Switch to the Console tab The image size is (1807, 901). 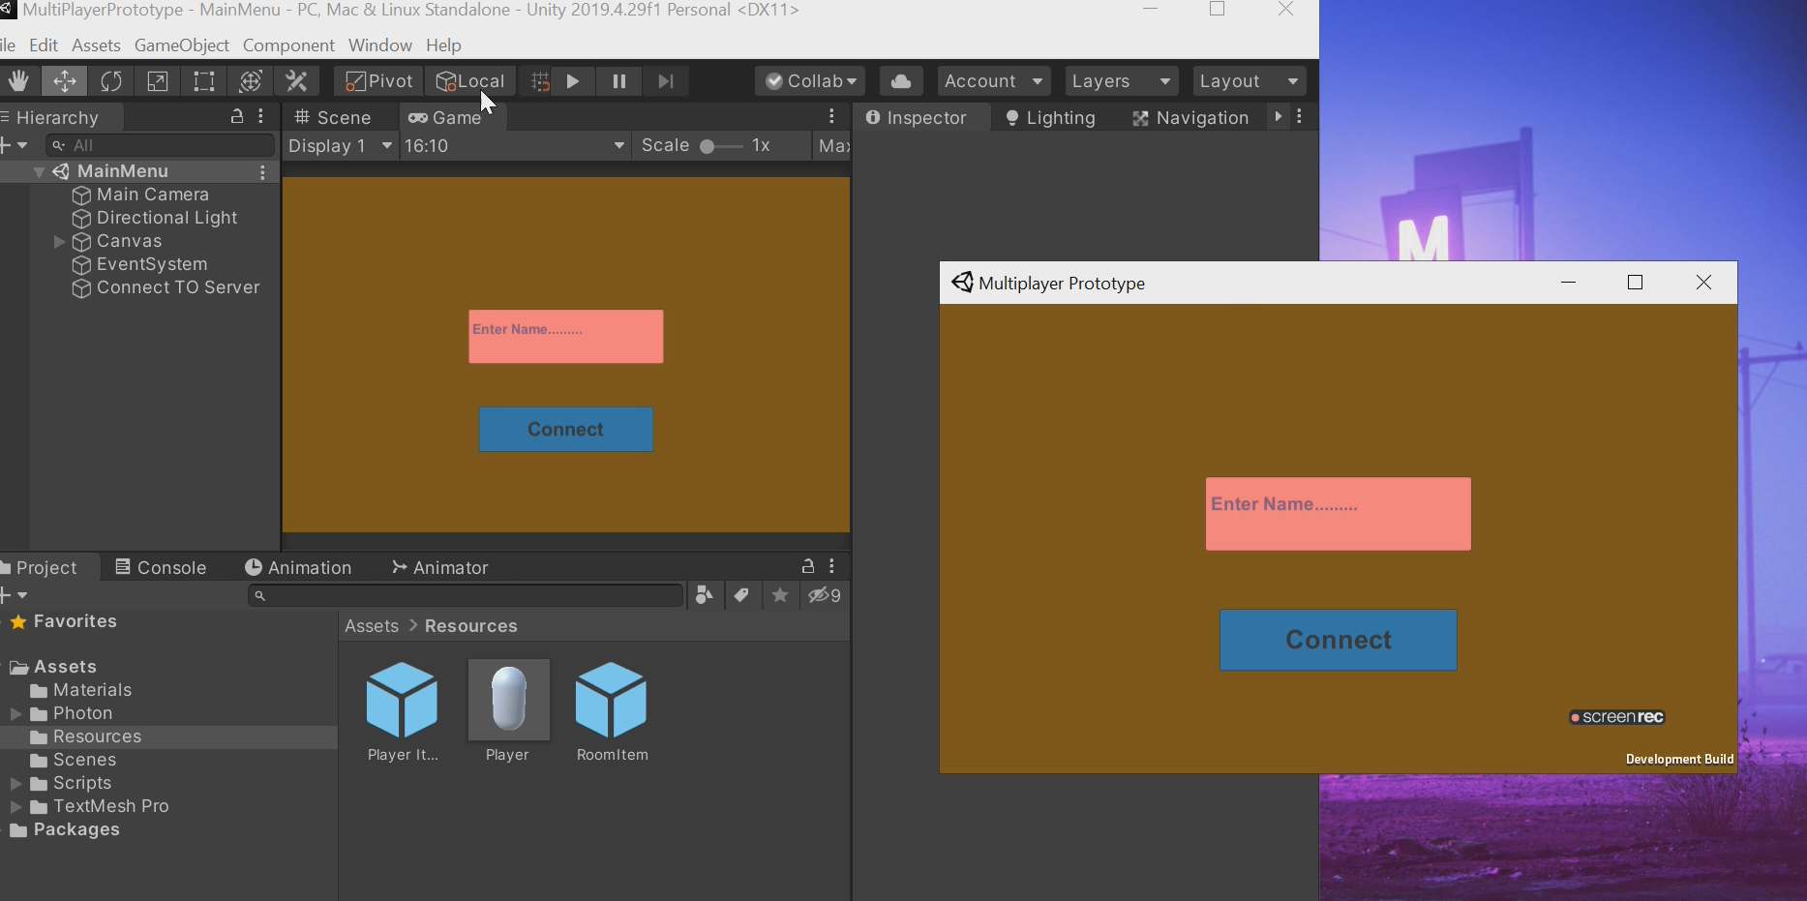pos(161,568)
